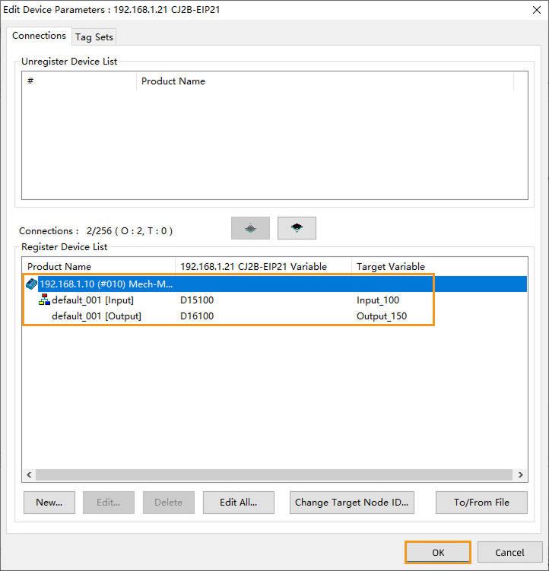Click the network connection icon beside default_001 [Input]
Image resolution: width=549 pixels, height=571 pixels.
pyautogui.click(x=44, y=300)
